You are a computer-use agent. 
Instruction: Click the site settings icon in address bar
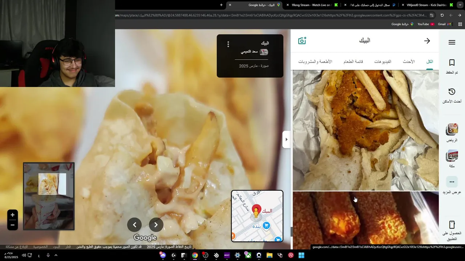[432, 15]
